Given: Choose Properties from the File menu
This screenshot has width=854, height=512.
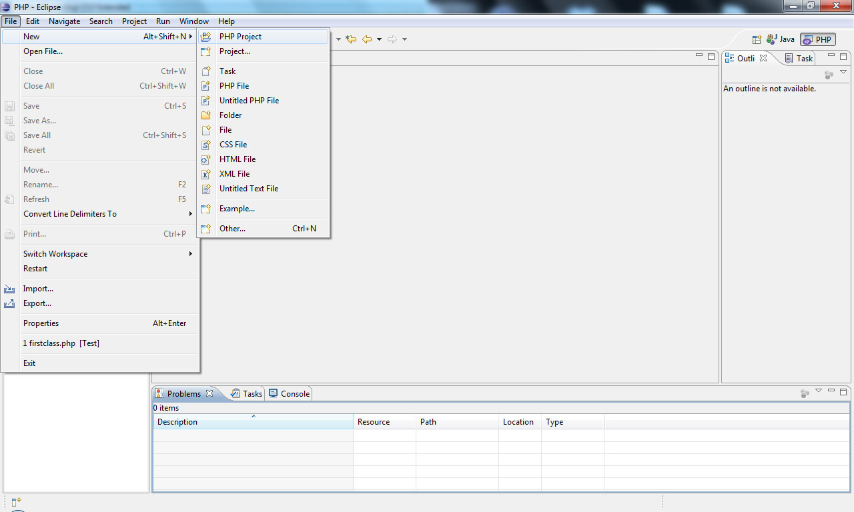Looking at the screenshot, I should tap(101, 323).
